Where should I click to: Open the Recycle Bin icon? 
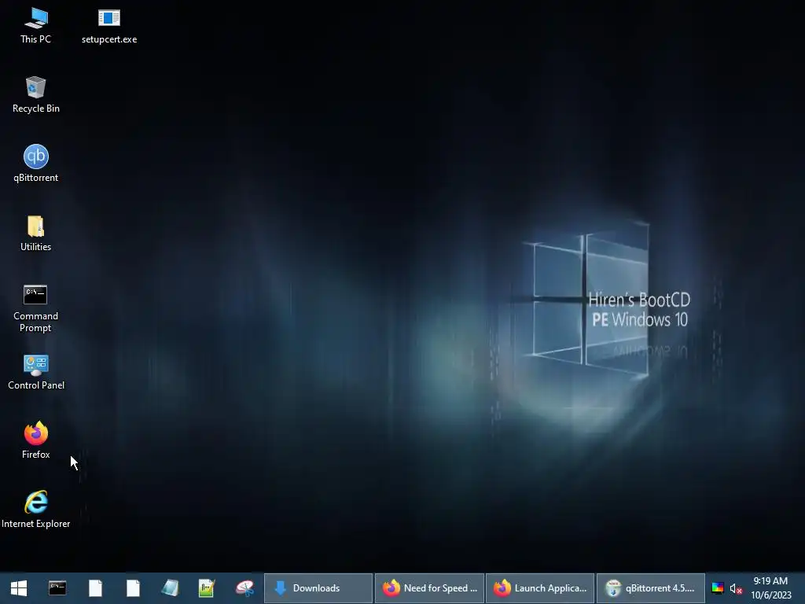click(x=35, y=95)
